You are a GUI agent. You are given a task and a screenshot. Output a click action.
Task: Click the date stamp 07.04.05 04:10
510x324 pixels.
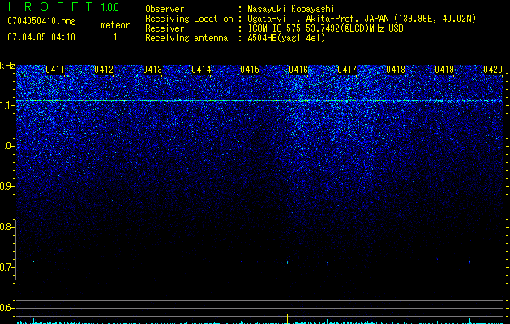coord(41,37)
